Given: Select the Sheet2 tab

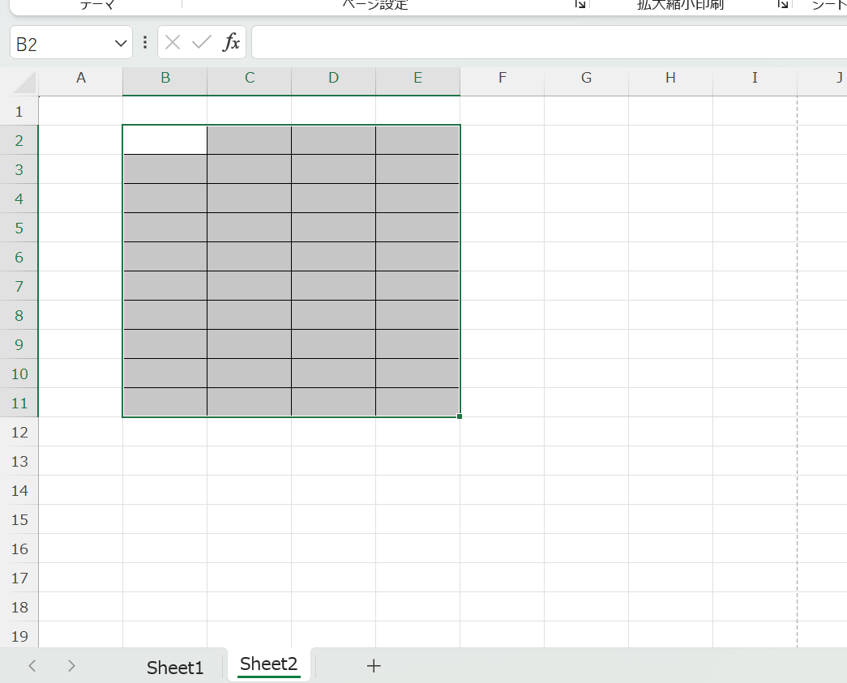Looking at the screenshot, I should pos(268,664).
